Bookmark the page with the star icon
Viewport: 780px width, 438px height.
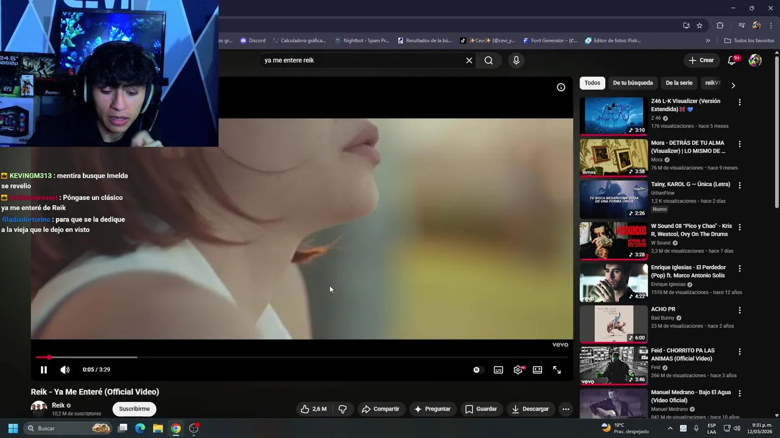coord(700,26)
